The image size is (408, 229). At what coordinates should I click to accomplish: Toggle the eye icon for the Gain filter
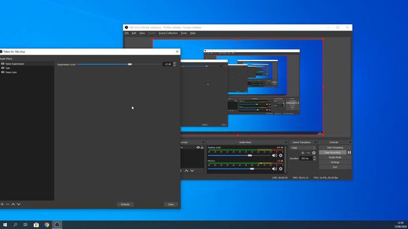[3, 68]
